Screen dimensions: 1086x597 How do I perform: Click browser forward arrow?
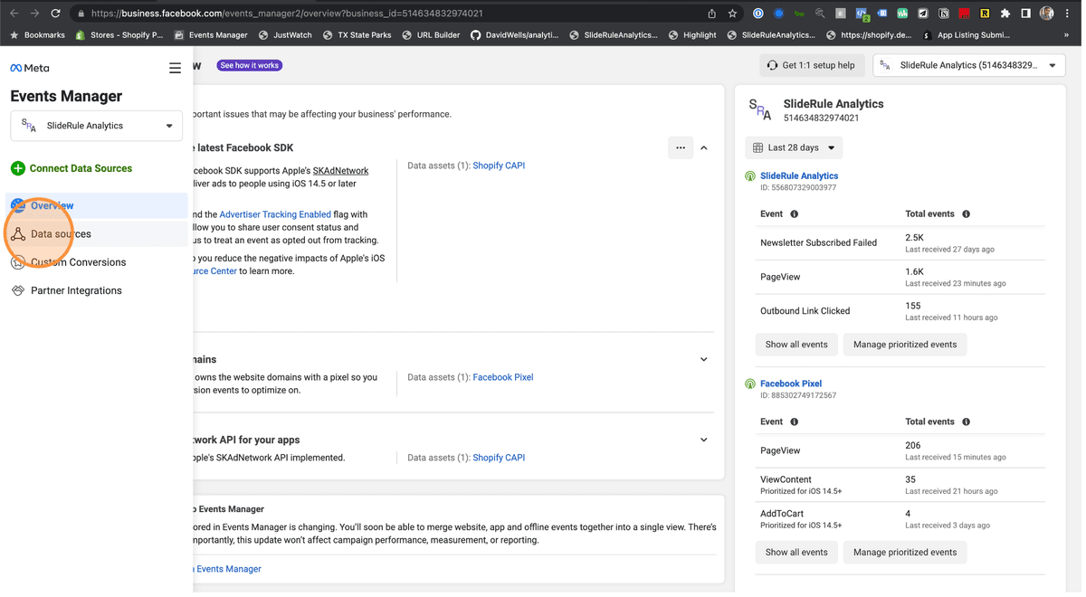point(34,14)
